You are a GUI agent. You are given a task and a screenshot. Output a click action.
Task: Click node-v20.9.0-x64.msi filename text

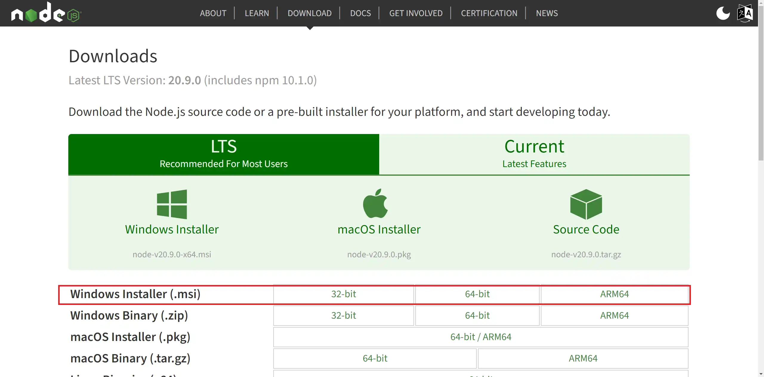point(172,254)
